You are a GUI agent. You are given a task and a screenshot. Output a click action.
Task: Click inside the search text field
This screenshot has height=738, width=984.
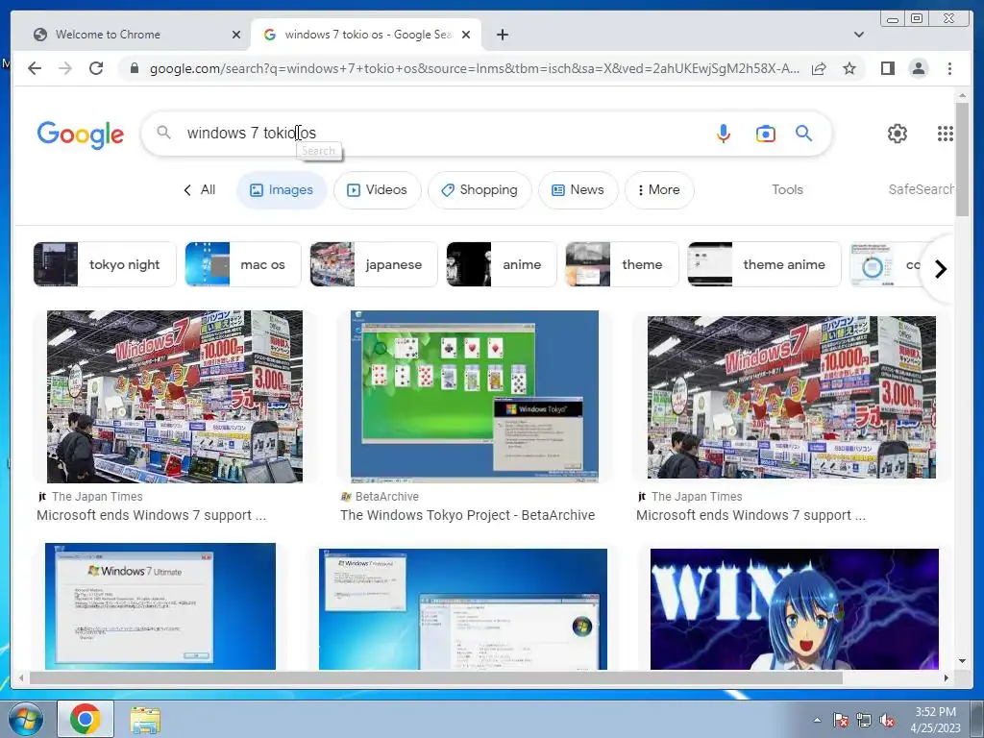pyautogui.click(x=439, y=133)
